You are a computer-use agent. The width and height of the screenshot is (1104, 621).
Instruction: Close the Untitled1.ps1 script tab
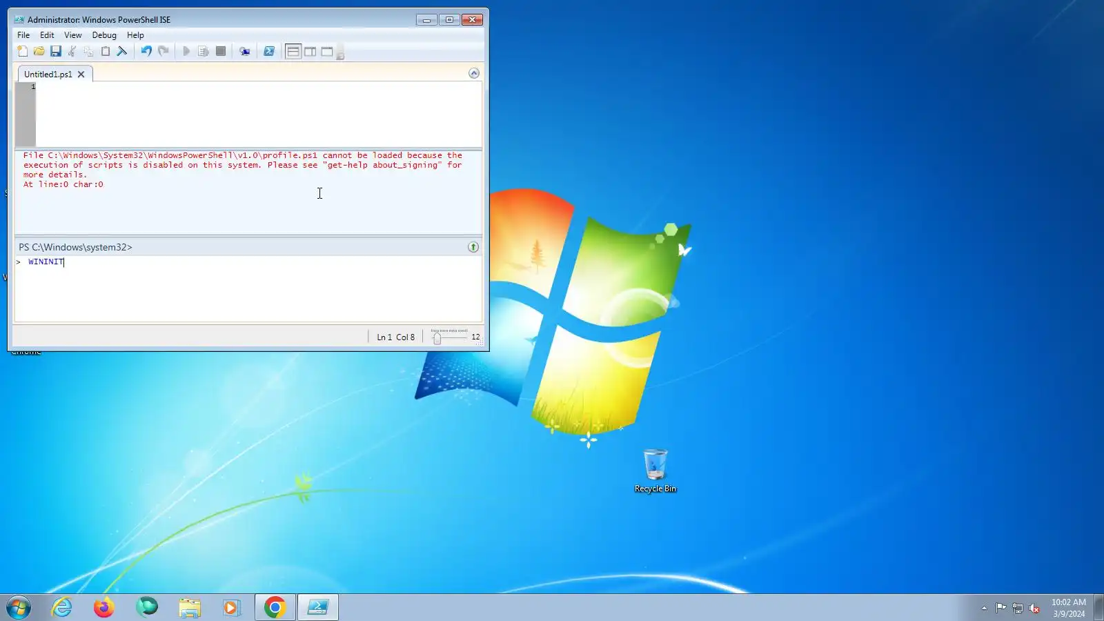click(81, 75)
